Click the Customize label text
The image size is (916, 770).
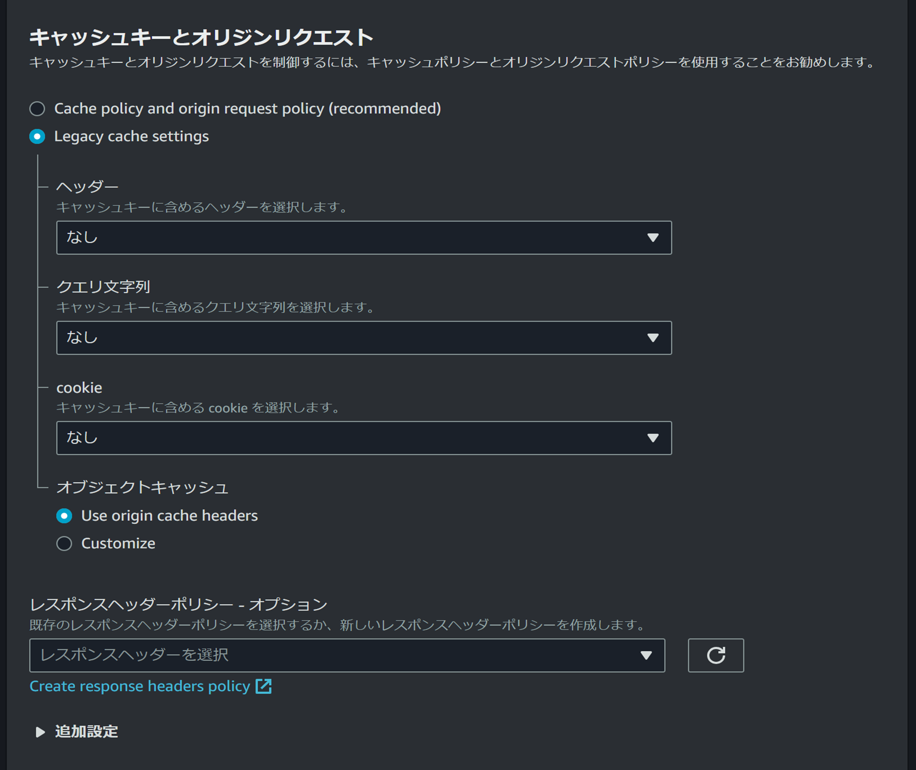point(118,544)
